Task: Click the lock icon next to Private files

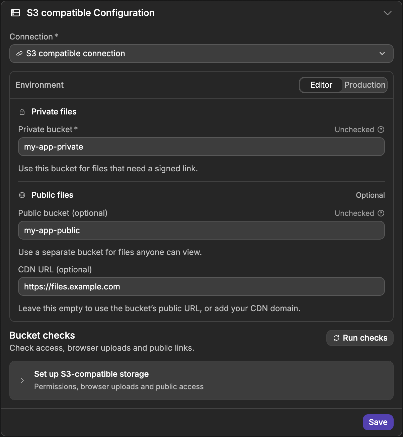Action: (22, 112)
